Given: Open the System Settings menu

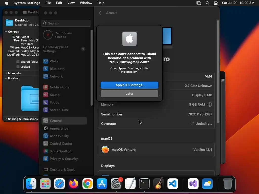Looking at the screenshot, I should 27,3.
